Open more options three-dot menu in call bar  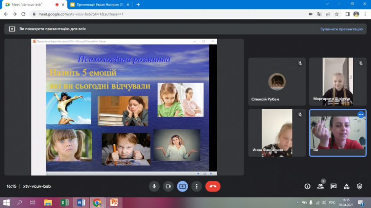(197, 186)
